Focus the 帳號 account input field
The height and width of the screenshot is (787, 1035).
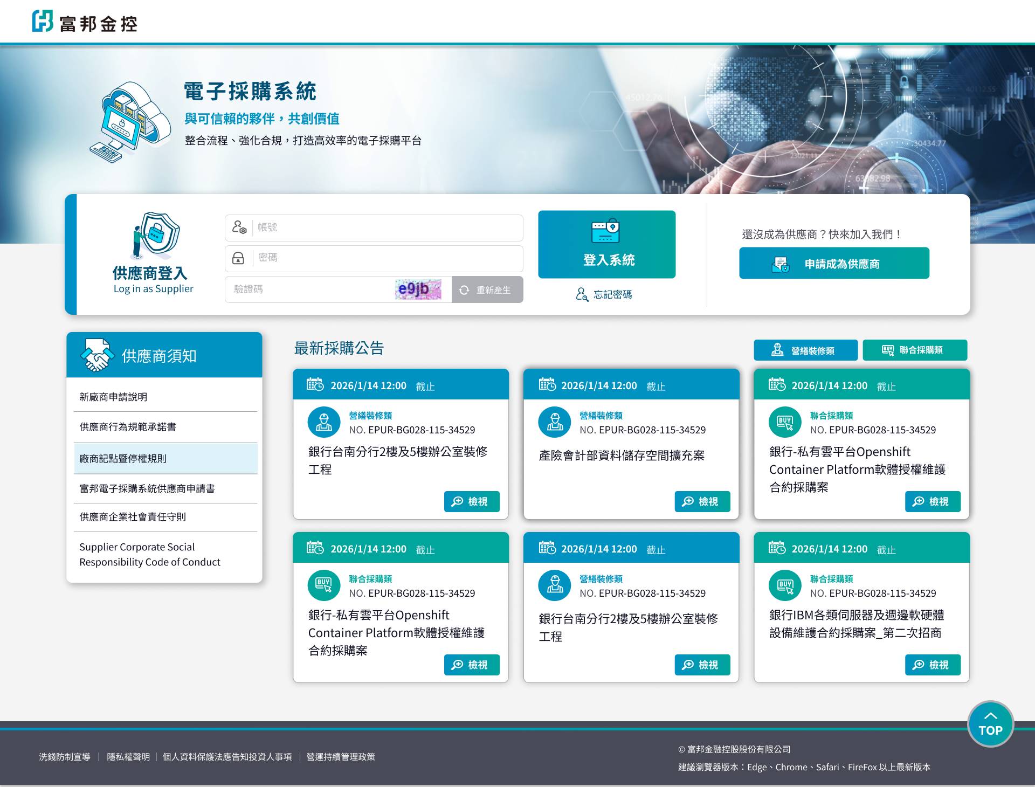pyautogui.click(x=374, y=227)
